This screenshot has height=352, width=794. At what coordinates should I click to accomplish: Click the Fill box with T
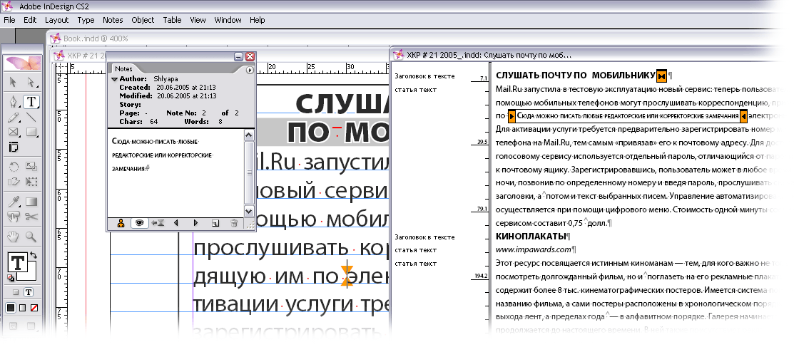17,262
